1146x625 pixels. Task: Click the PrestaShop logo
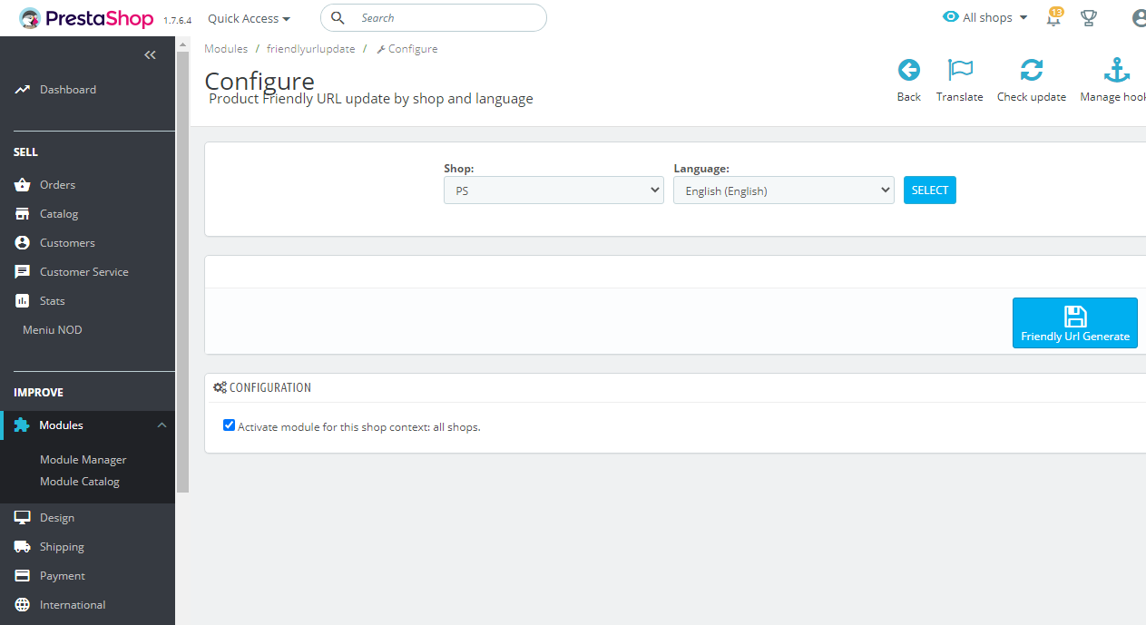(88, 18)
